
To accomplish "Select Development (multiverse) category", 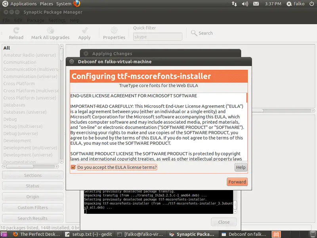I will coord(31,148).
